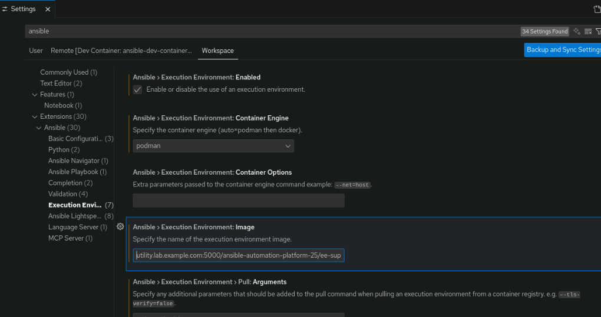Click the AI sparkle search icon
Viewport: 601px width, 317px height.
coord(577,31)
